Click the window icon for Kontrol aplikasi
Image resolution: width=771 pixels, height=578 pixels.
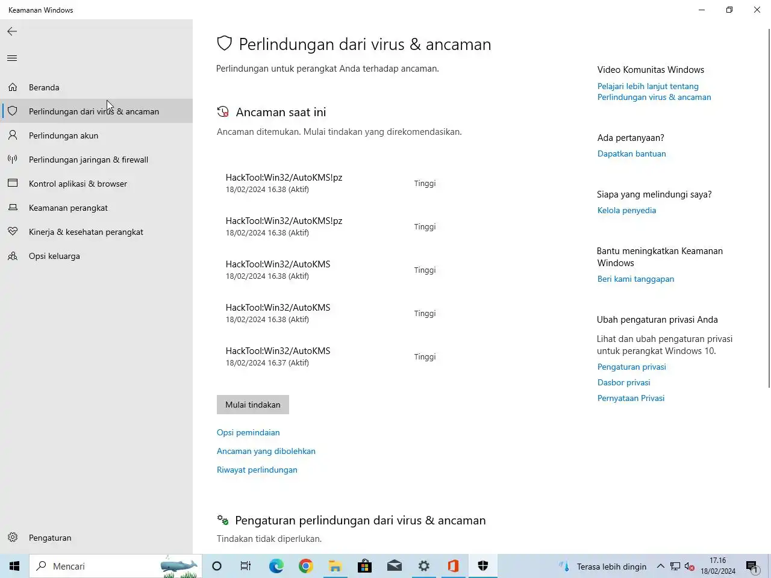pyautogui.click(x=13, y=184)
